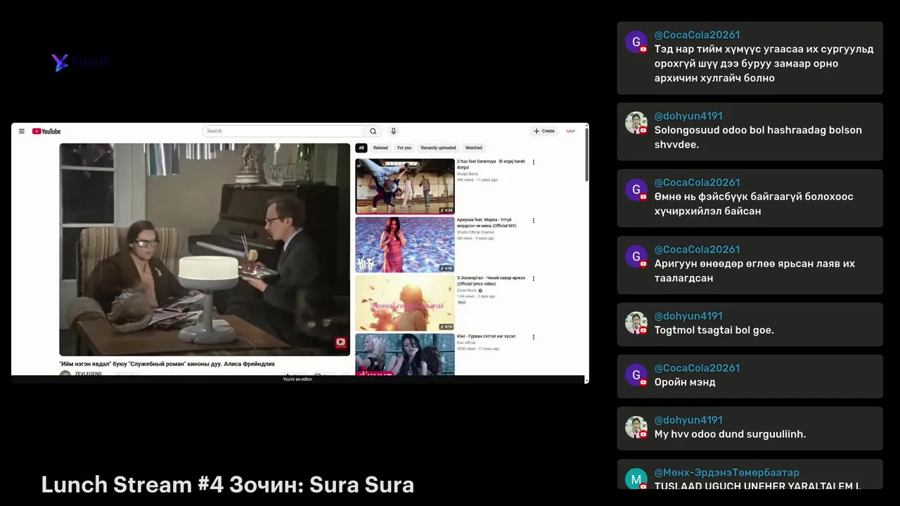Go to the YouTube home logo
The height and width of the screenshot is (506, 900).
46,131
